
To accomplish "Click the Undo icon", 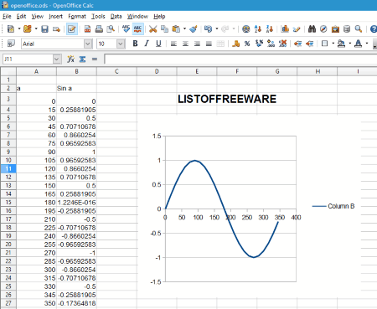I will pos(208,28).
